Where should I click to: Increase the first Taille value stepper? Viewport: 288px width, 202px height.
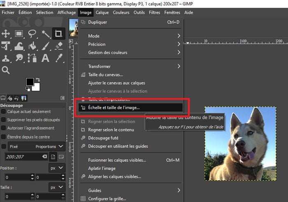pyautogui.click(x=33, y=195)
